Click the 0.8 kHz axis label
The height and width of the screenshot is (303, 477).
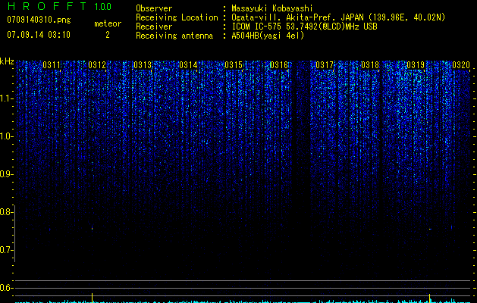6,212
